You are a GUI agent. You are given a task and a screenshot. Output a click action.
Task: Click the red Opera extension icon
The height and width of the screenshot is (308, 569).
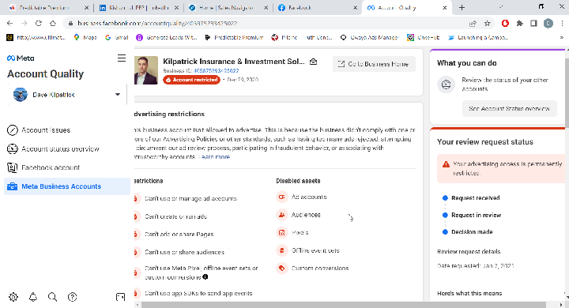(x=505, y=23)
